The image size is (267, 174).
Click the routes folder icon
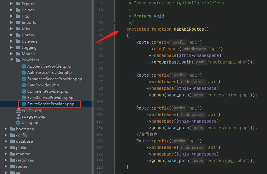click(x=13, y=166)
